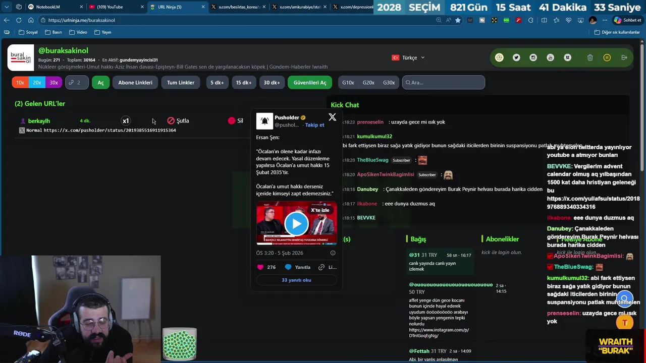The image size is (646, 363).
Task: Click the zoom magnifier icon in address bar
Action: pos(439,20)
